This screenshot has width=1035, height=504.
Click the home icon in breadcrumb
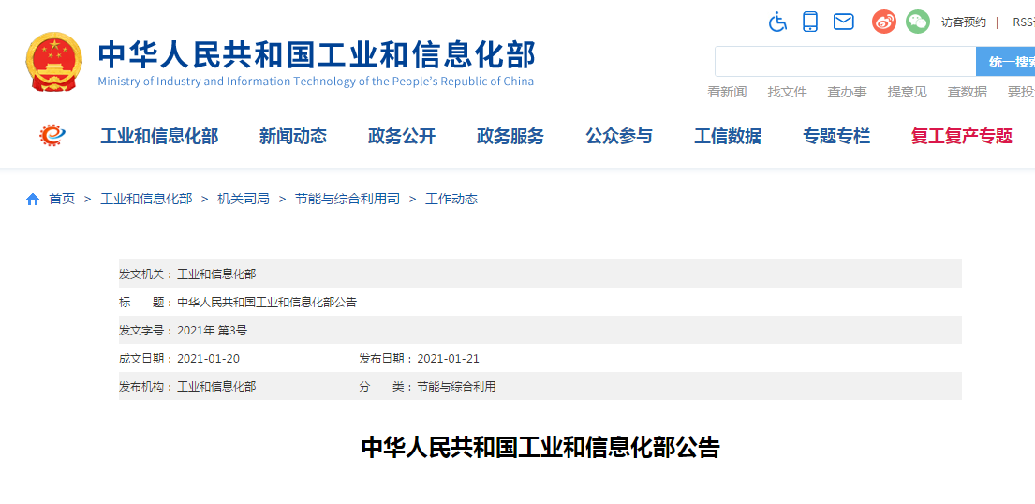pyautogui.click(x=33, y=199)
